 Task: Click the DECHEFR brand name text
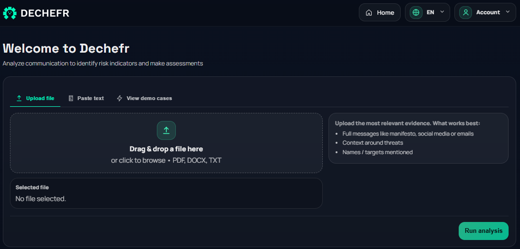point(45,13)
